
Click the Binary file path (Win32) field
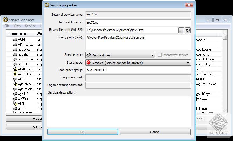(132, 30)
